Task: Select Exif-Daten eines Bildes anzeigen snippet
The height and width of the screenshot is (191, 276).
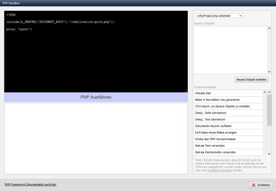Action: pos(228,132)
